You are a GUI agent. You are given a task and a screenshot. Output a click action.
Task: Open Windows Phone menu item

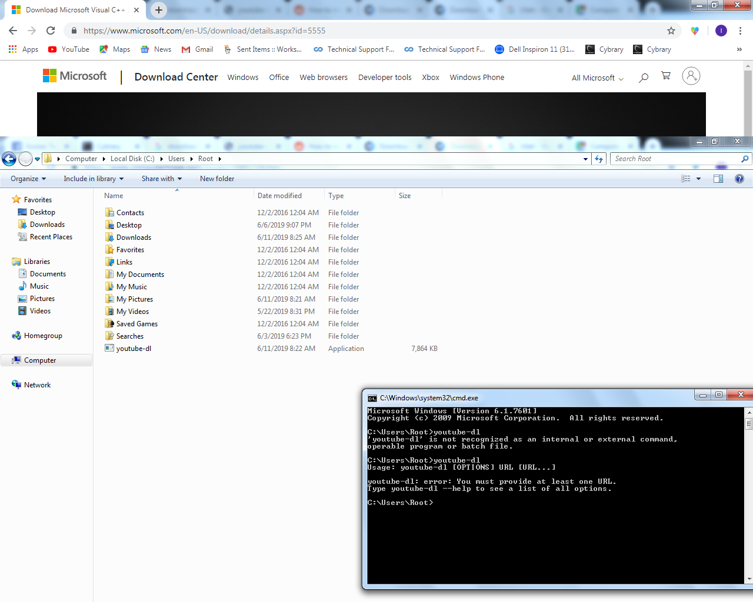pyautogui.click(x=477, y=77)
